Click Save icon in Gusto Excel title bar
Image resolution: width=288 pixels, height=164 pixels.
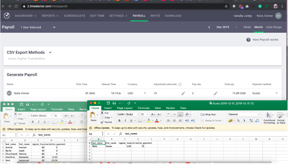(114, 103)
